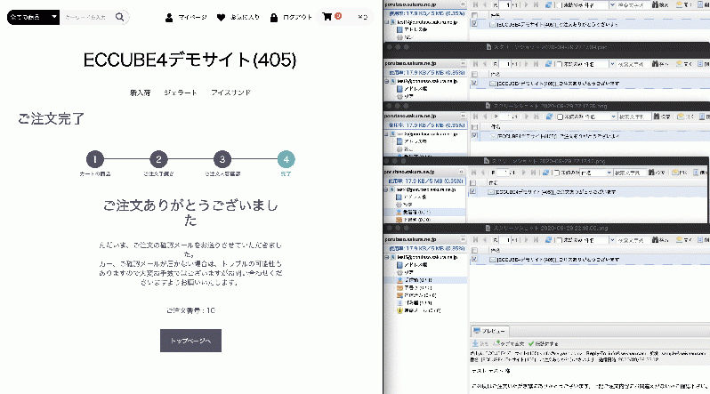Open search-field dropdown in 22.17.26 window
Screen dimensions: 710x394
pos(613,117)
